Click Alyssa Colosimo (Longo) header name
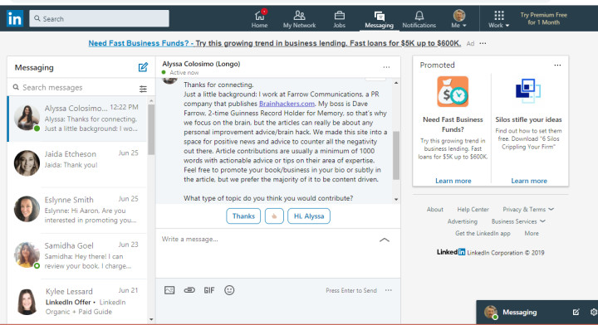This screenshot has height=325, width=598. coord(201,64)
